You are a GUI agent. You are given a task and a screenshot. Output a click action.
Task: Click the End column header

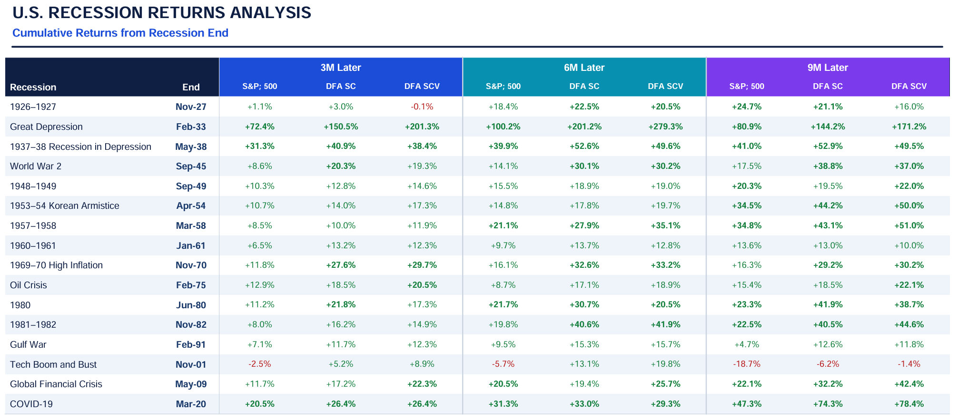pyautogui.click(x=191, y=87)
